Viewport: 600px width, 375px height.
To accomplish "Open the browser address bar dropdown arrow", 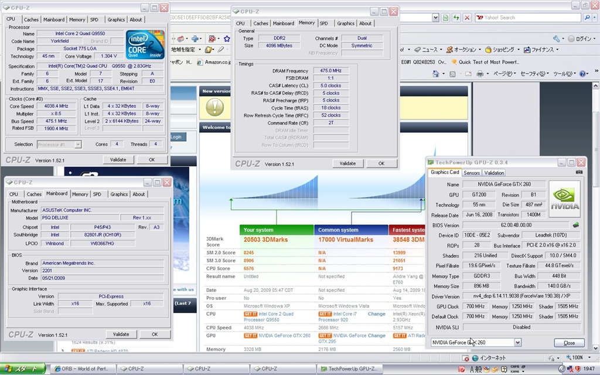I will tap(435, 18).
